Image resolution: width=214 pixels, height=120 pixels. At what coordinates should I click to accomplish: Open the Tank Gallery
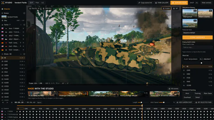pos(162,3)
